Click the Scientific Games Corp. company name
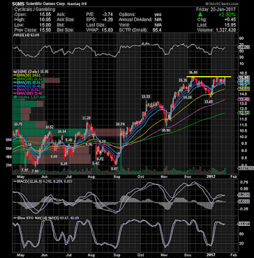The width and height of the screenshot is (254, 258). [45, 4]
